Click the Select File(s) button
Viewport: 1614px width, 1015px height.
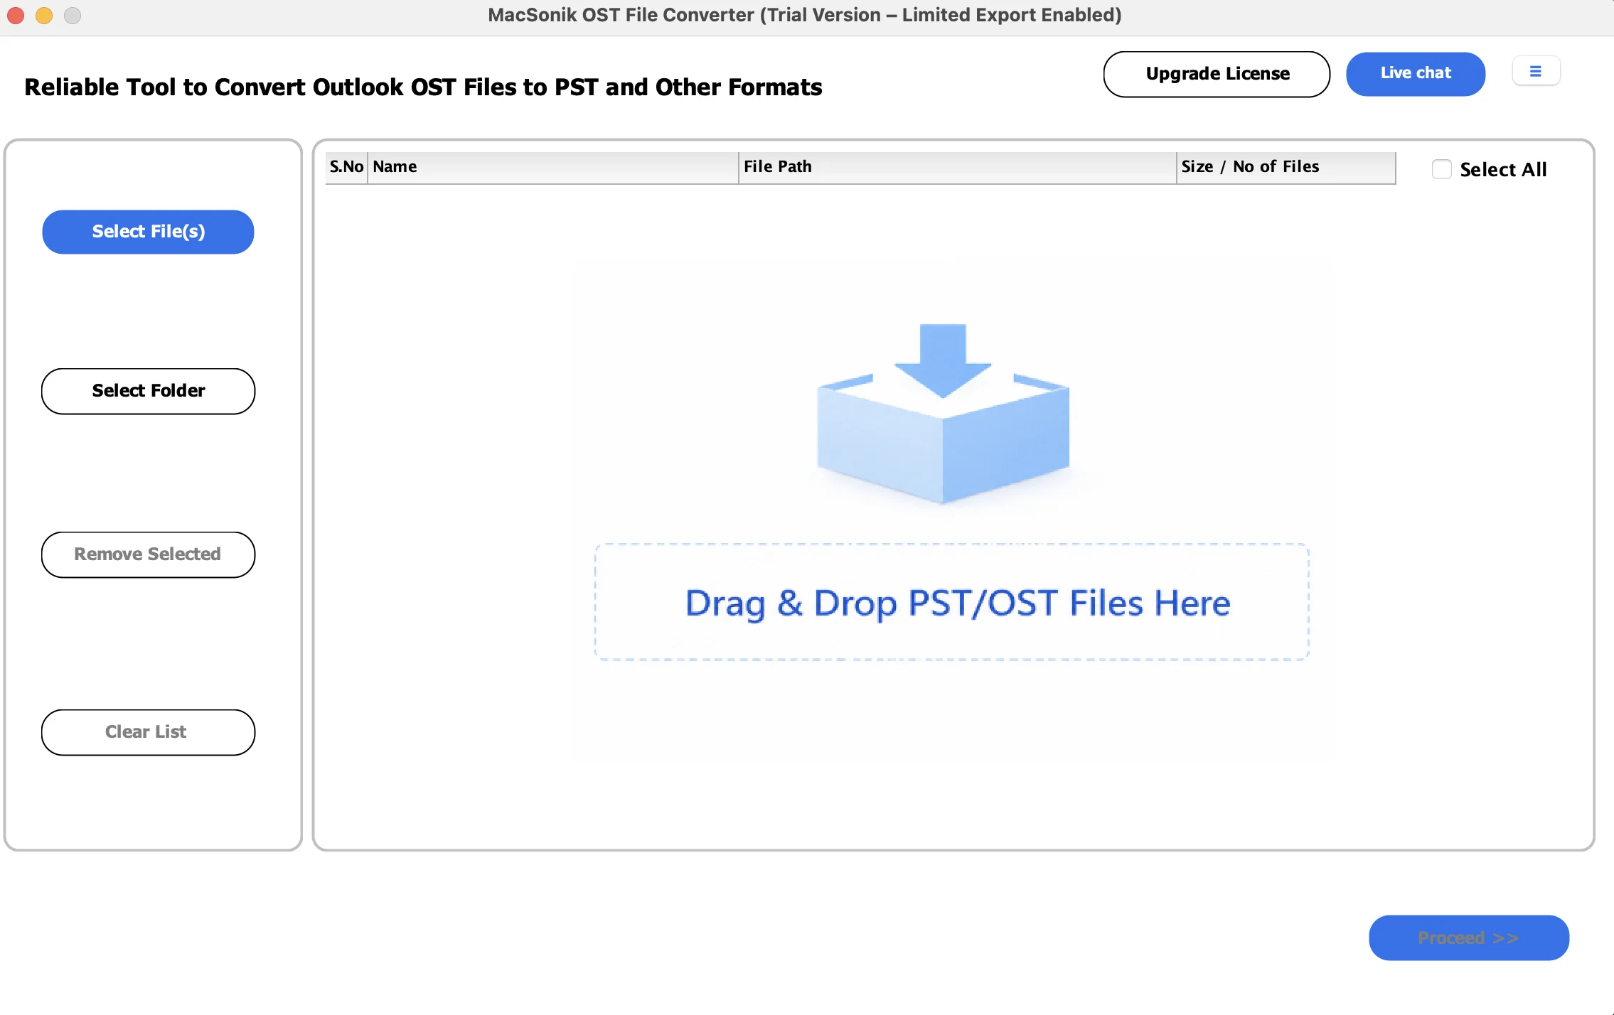tap(148, 232)
